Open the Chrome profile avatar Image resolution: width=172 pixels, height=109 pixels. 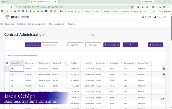pos(164,7)
